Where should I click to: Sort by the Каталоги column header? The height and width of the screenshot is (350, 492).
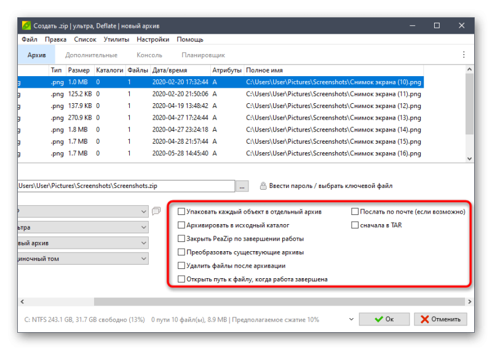(x=110, y=70)
